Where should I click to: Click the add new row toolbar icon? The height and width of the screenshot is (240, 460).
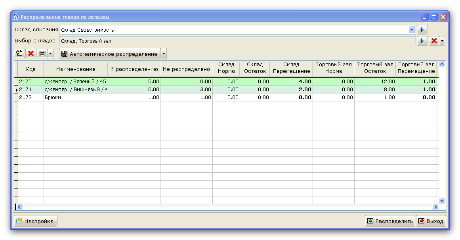[x=19, y=53]
